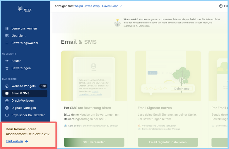Click the Digitale Vorlagen globe icon
Viewport: 229px width, 149px height.
tap(7, 108)
